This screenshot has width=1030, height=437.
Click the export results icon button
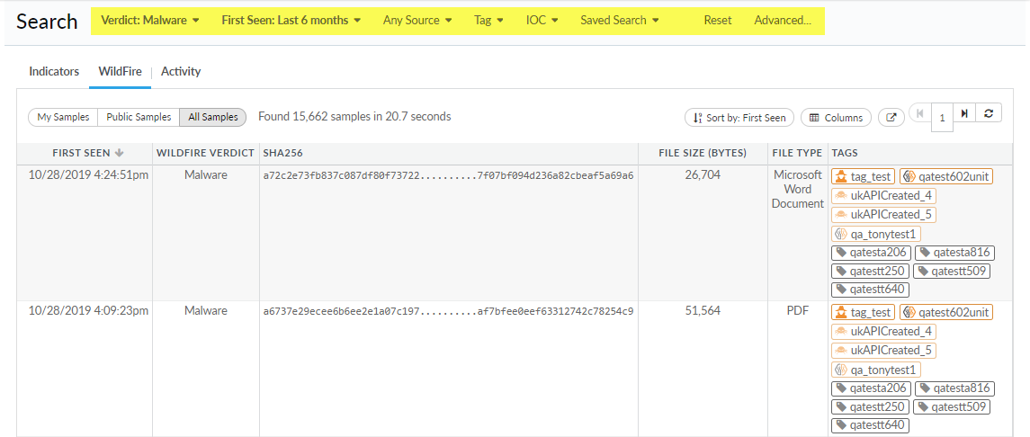[891, 117]
